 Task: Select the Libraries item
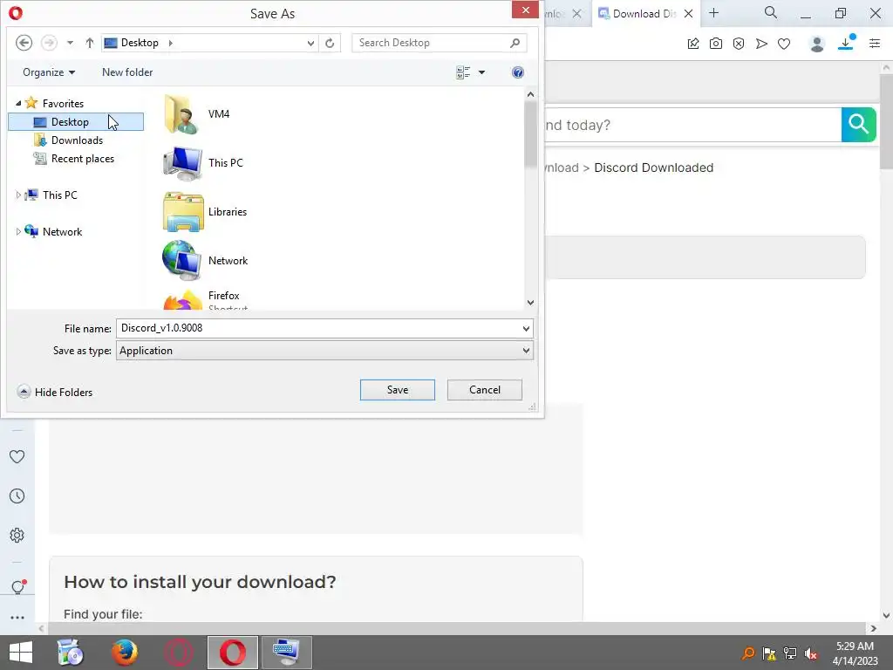pyautogui.click(x=205, y=212)
